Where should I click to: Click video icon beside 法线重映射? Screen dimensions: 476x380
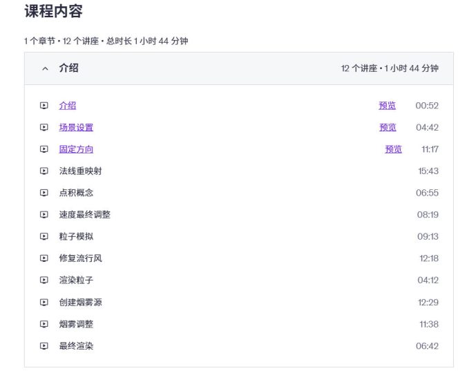(44, 171)
